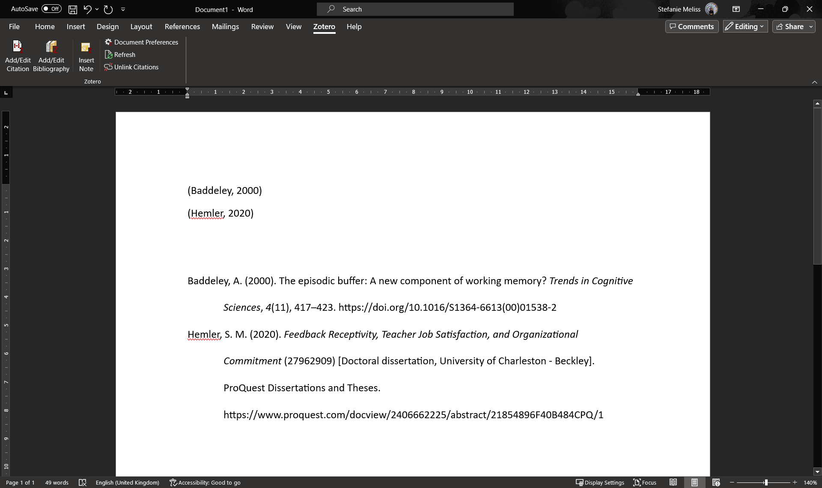Click the zoom slider handle
822x488 pixels.
[765, 482]
